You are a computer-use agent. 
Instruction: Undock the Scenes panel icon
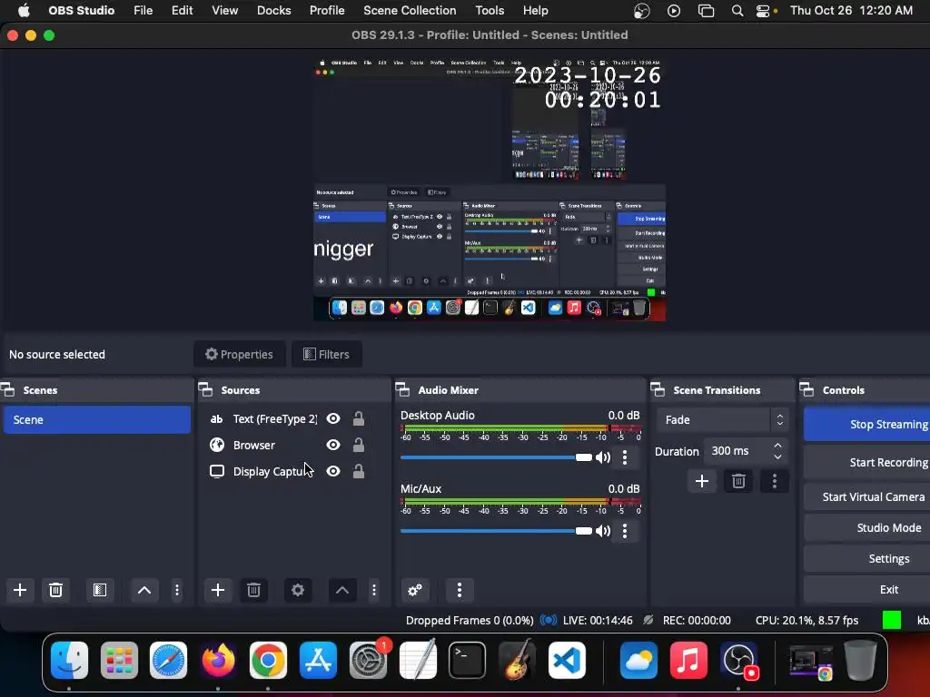coord(7,390)
